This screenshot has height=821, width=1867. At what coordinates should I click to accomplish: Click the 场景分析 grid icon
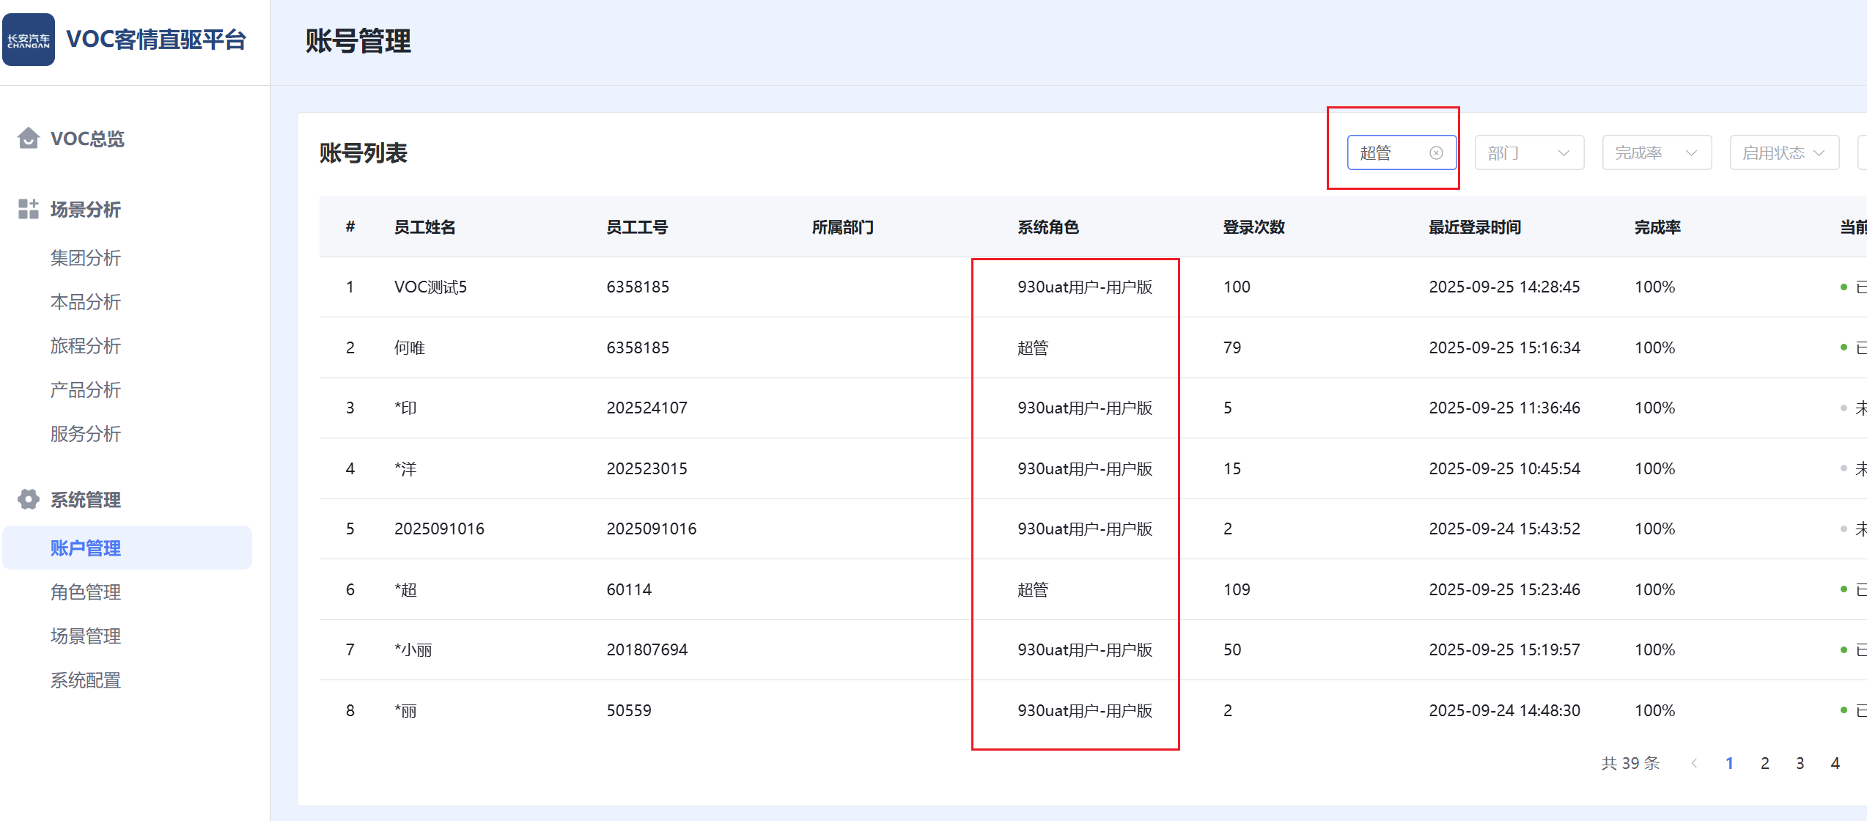29,209
